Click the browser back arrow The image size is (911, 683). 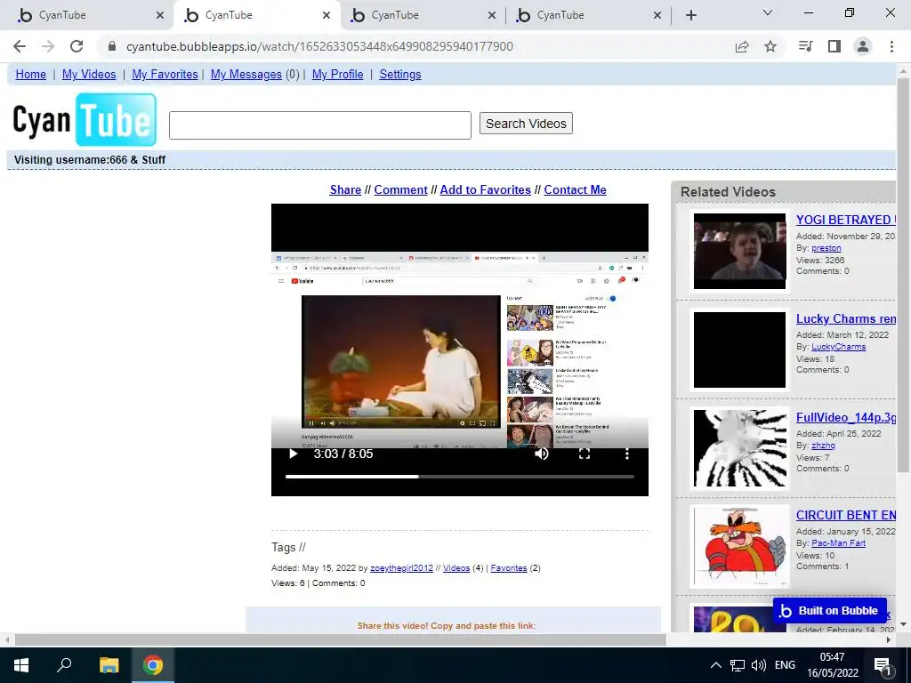(x=20, y=46)
